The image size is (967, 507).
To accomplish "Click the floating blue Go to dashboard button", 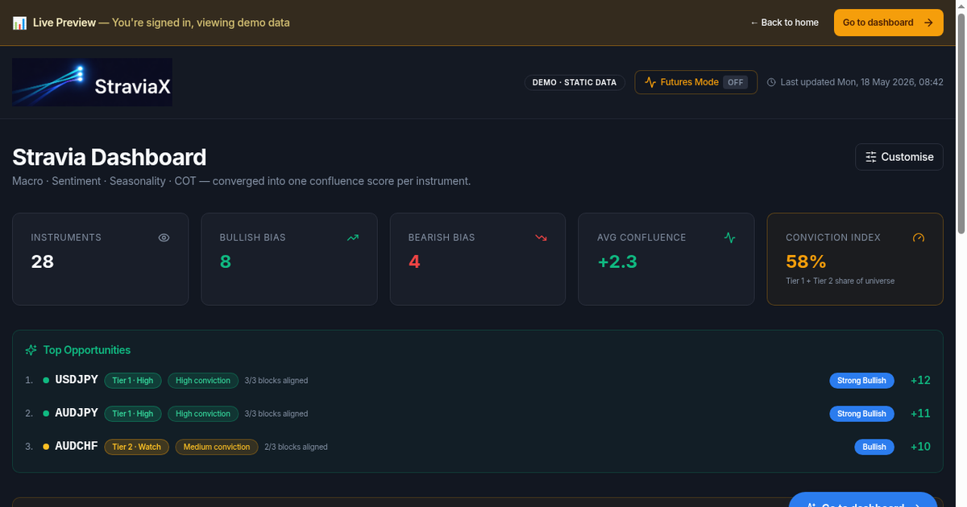I will point(863,500).
